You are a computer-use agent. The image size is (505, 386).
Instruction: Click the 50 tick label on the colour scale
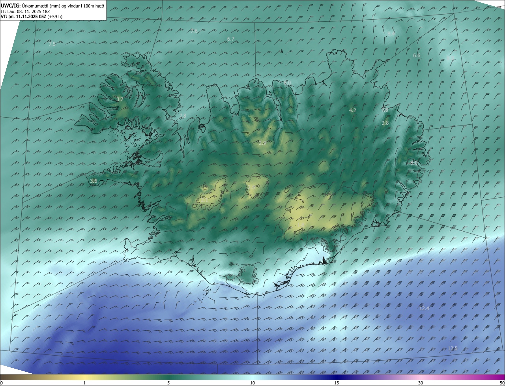click(502, 383)
